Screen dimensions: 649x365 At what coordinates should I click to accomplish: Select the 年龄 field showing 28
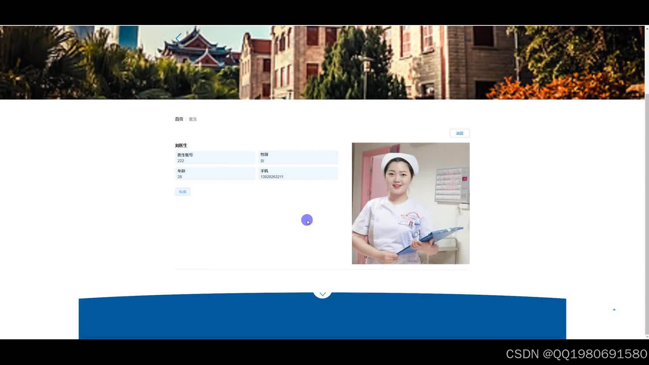[215, 174]
